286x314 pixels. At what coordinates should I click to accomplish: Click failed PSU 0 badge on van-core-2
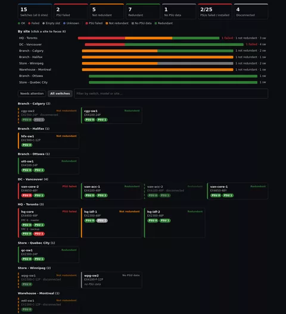pyautogui.click(x=27, y=195)
